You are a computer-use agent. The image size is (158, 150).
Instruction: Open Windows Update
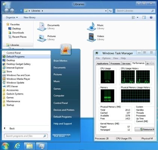pos(26,82)
